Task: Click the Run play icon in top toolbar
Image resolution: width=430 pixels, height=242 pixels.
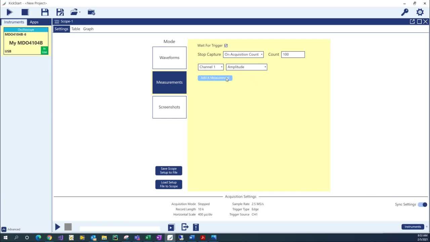Action: click(9, 12)
